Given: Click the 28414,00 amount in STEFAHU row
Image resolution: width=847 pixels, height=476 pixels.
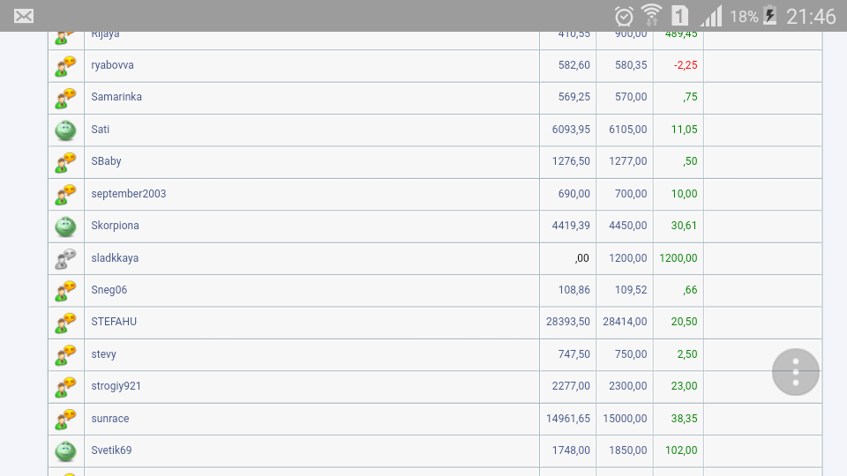Looking at the screenshot, I should pos(625,322).
